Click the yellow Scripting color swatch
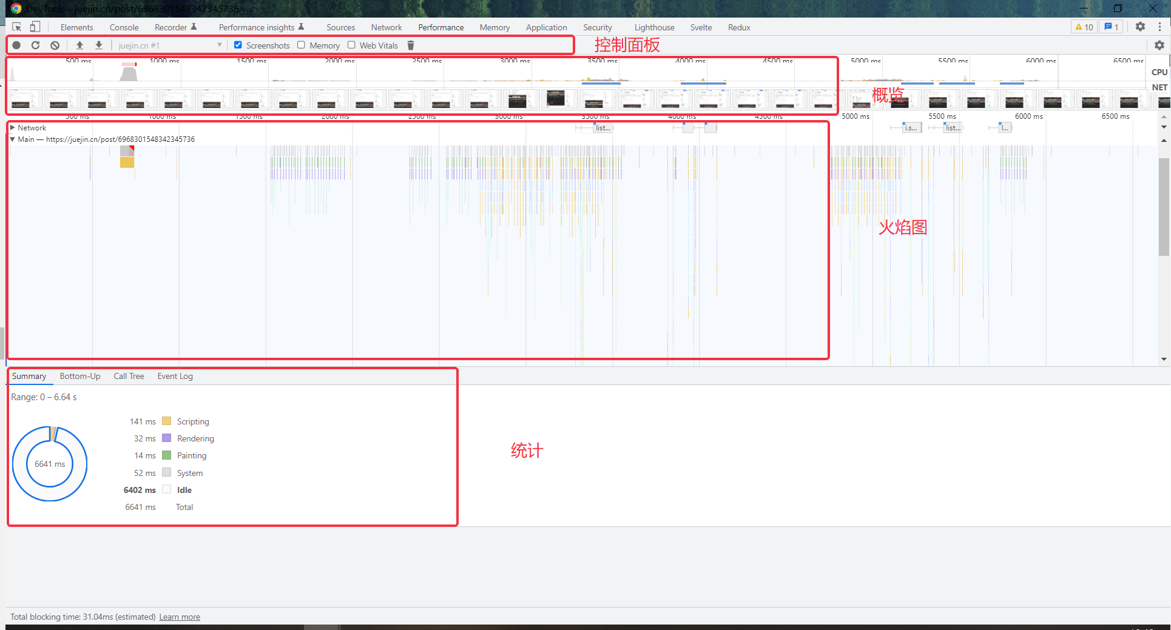The height and width of the screenshot is (630, 1171). tap(167, 421)
